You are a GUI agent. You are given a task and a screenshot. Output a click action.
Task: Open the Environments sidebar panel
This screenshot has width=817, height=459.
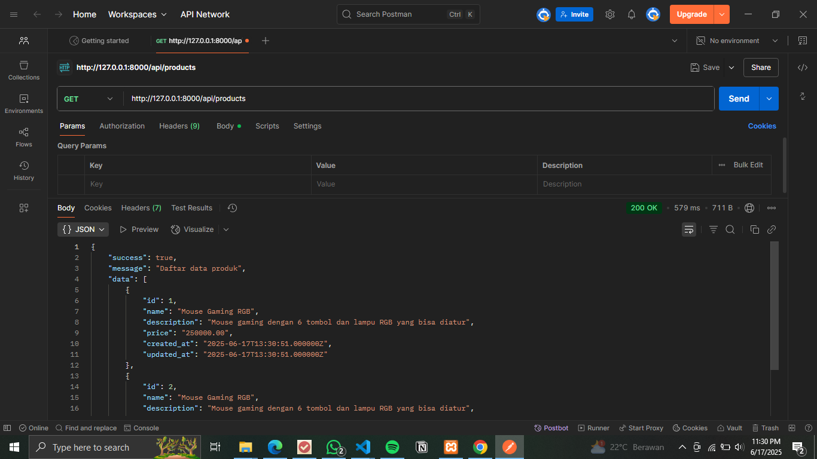24,103
